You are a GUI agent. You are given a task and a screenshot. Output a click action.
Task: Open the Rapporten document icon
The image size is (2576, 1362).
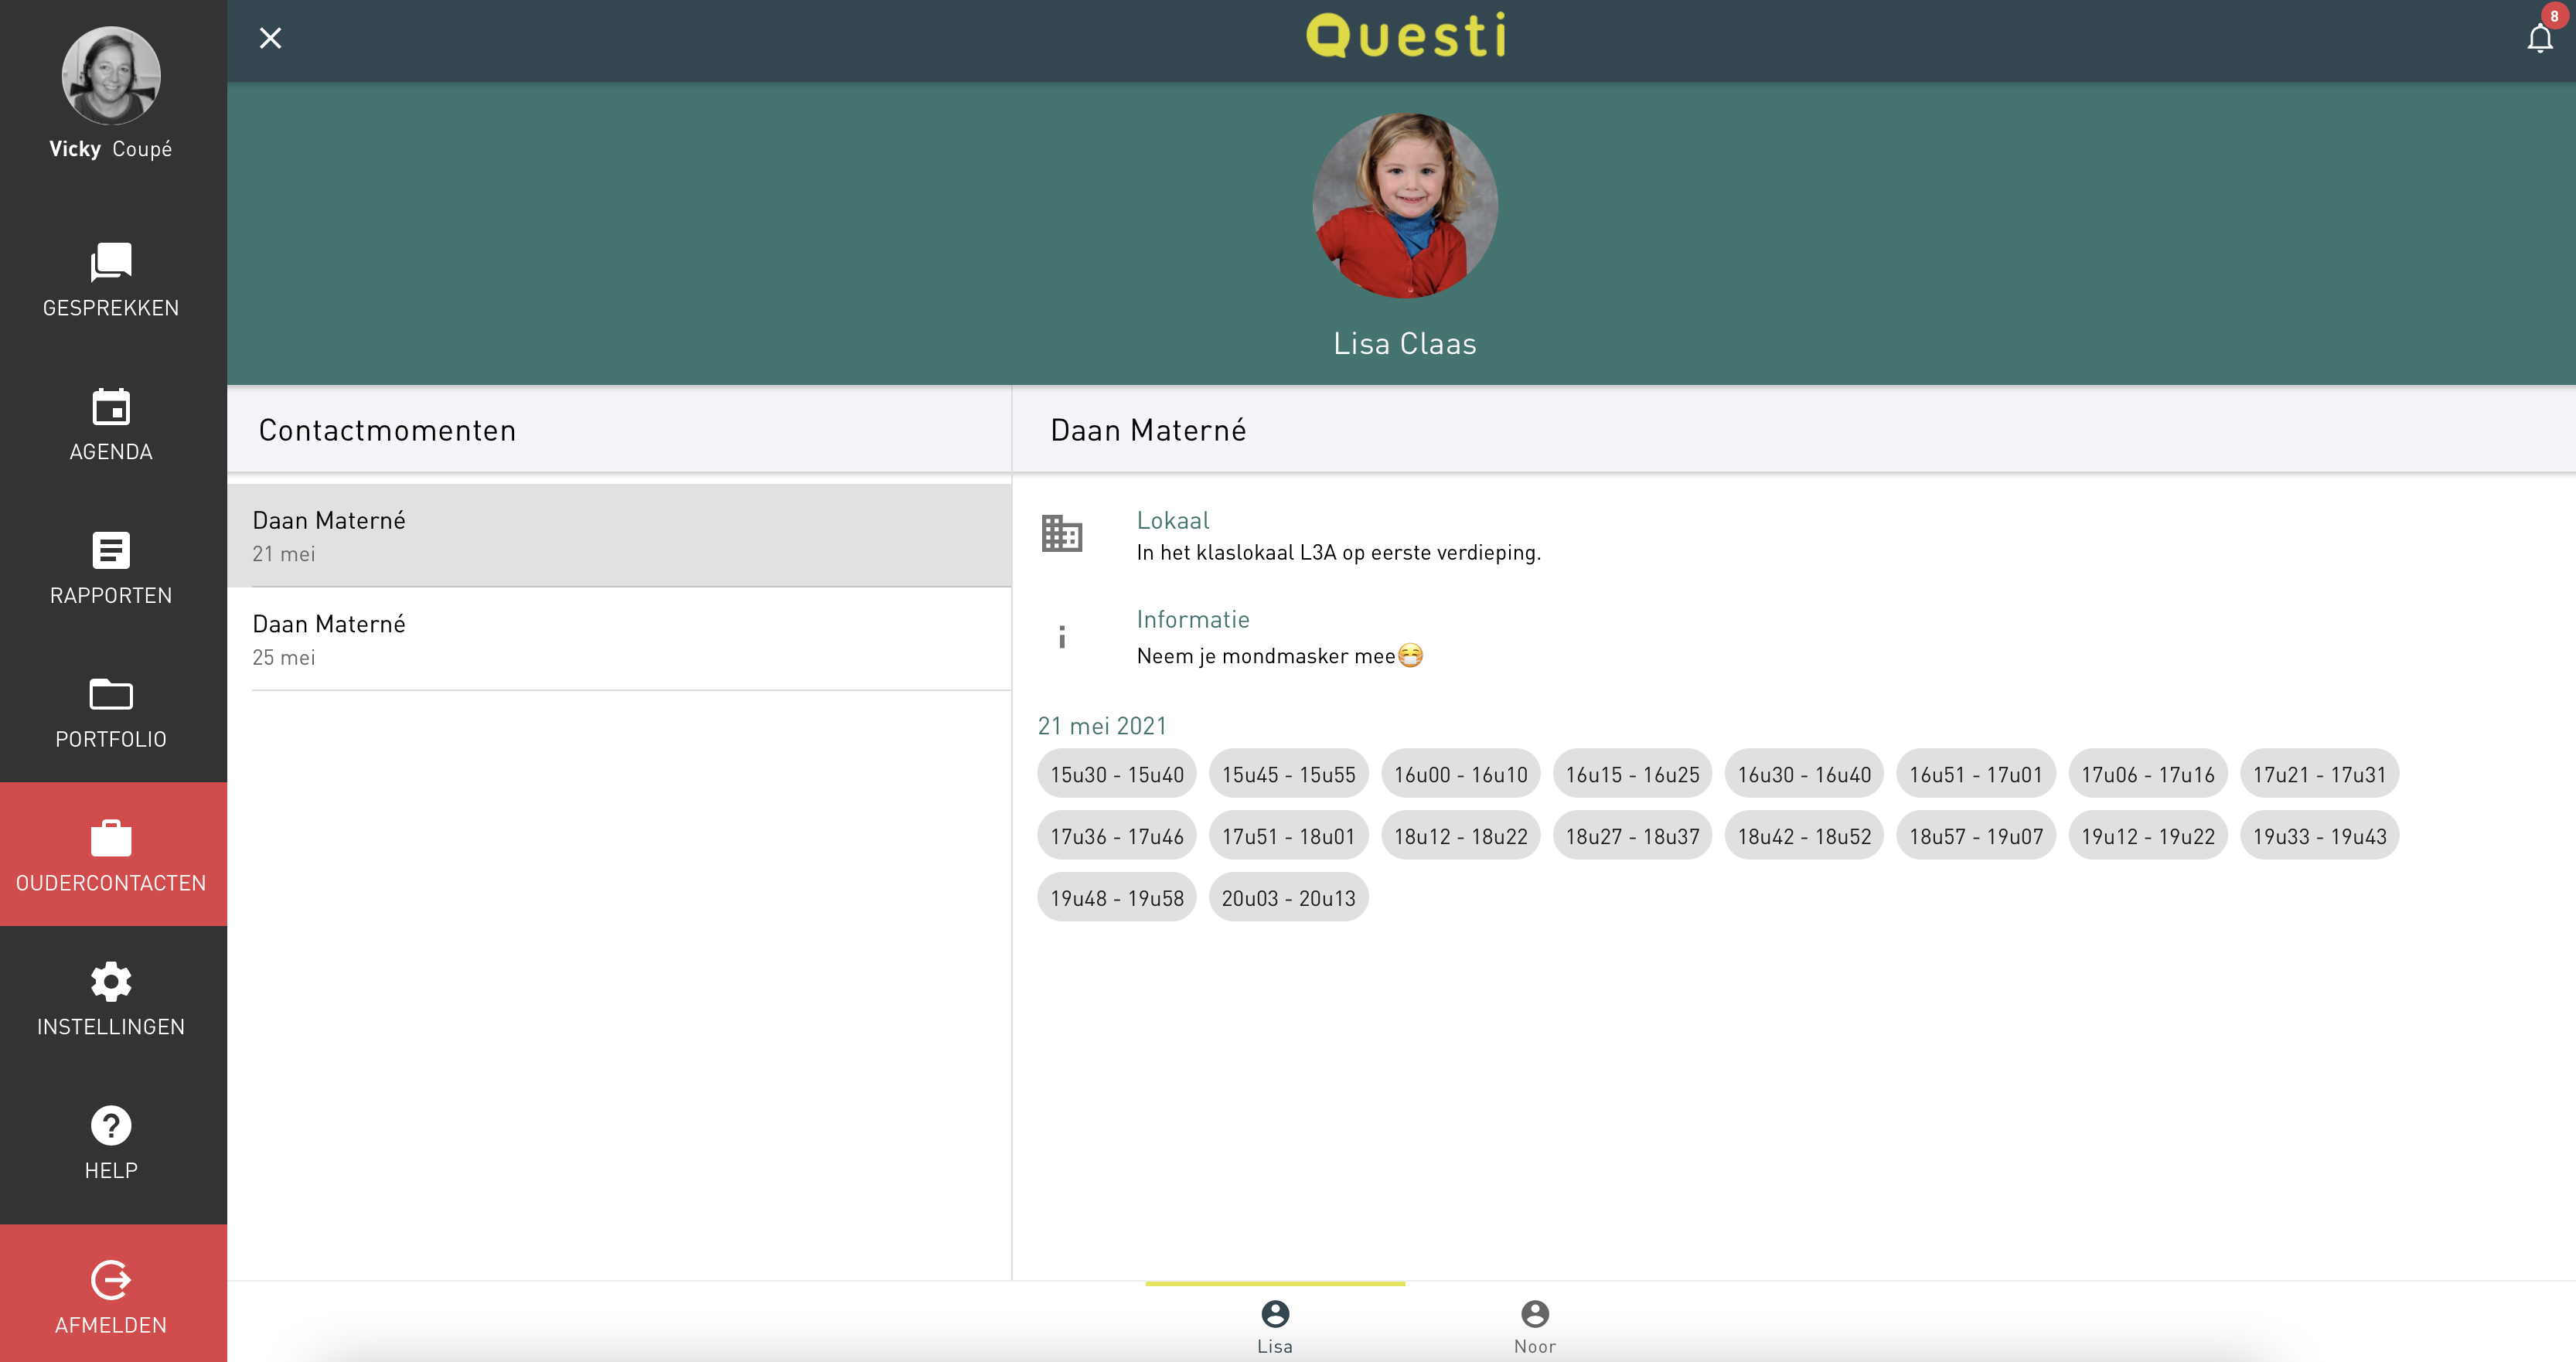tap(111, 550)
